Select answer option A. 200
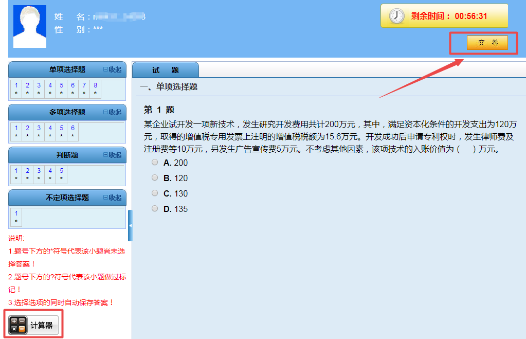Viewport: 526px width, 339px height. 154,162
